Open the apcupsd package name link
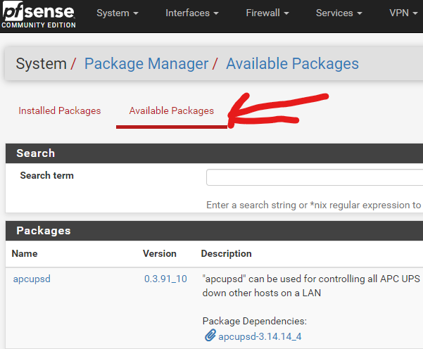 point(32,279)
